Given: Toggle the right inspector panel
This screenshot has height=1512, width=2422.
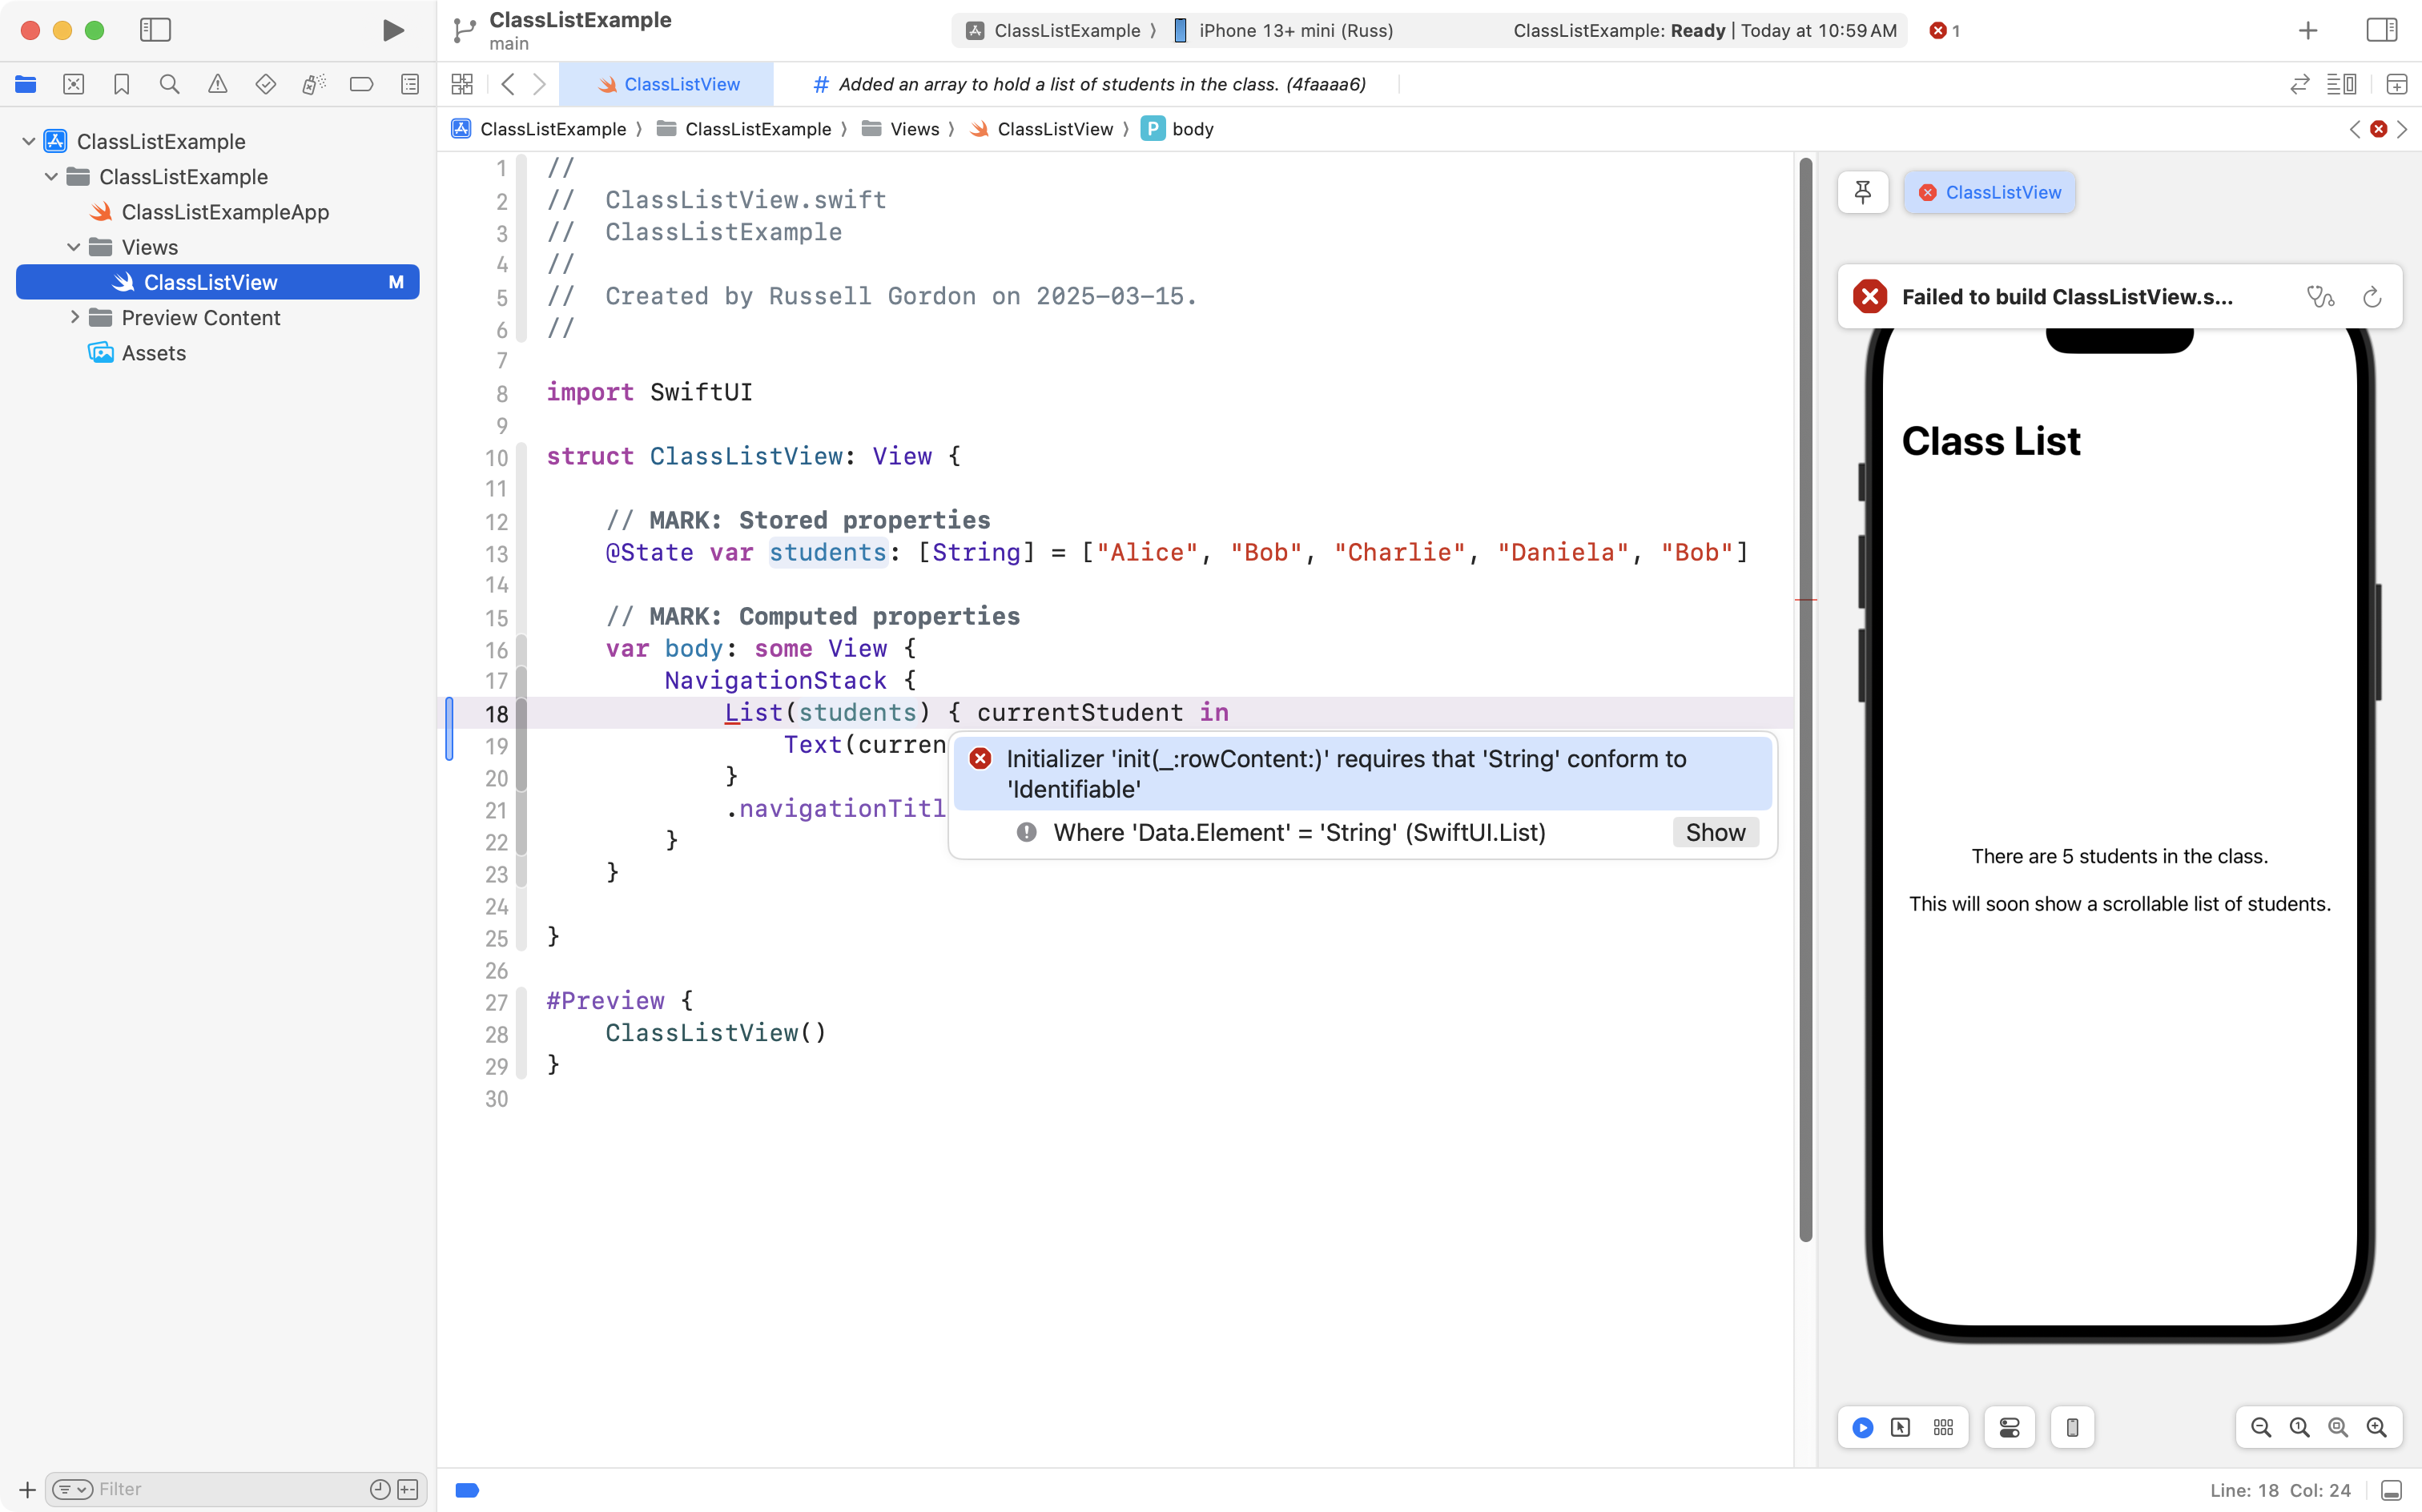Looking at the screenshot, I should 2381,30.
